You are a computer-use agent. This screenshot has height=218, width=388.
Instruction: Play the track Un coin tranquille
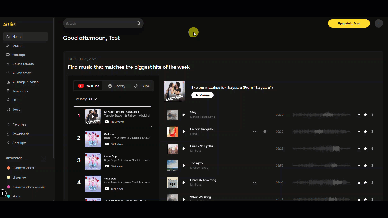pyautogui.click(x=184, y=132)
